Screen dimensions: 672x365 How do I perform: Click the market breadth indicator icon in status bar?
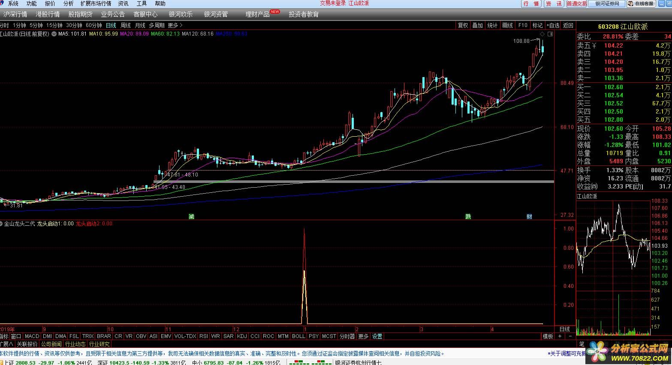coord(310,362)
